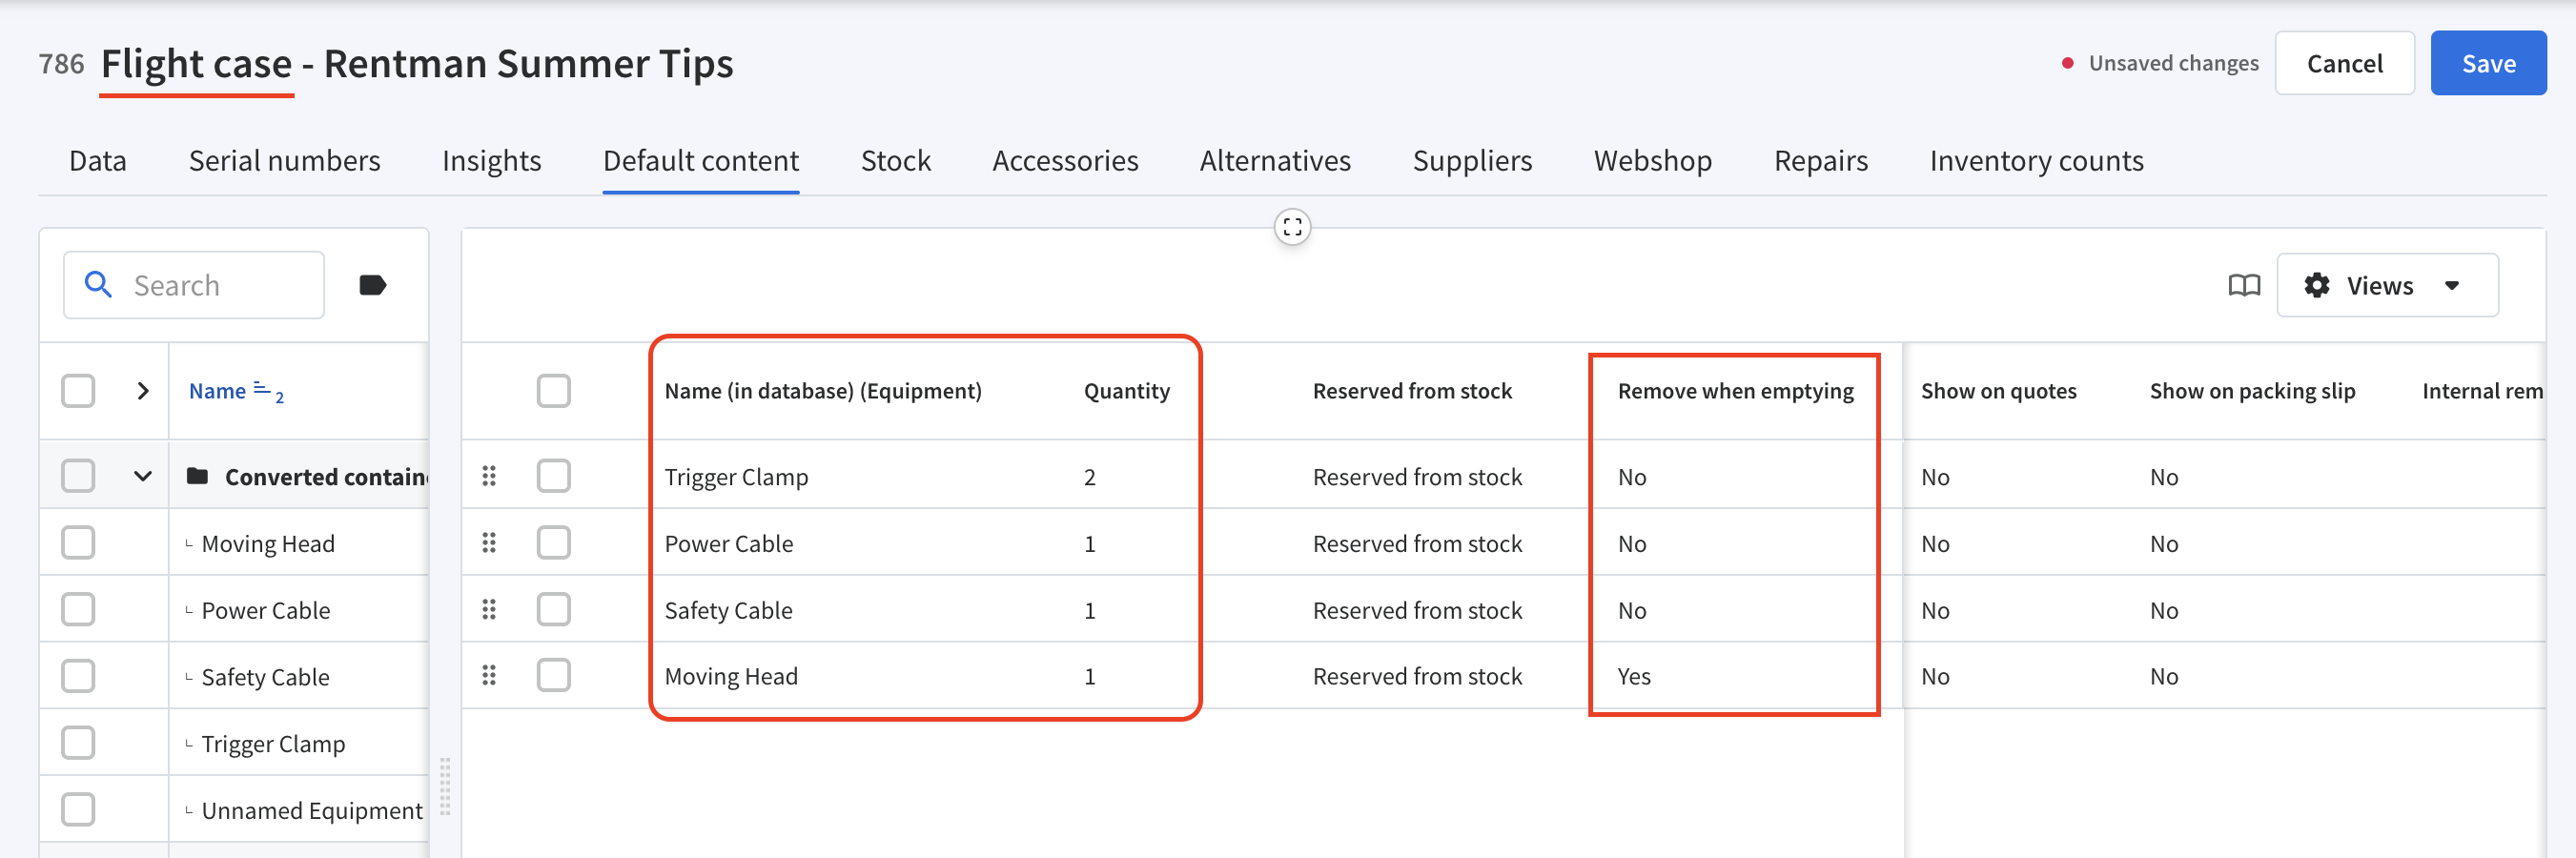Open the Inventory counts tab
2576x858 pixels.
(x=2036, y=161)
